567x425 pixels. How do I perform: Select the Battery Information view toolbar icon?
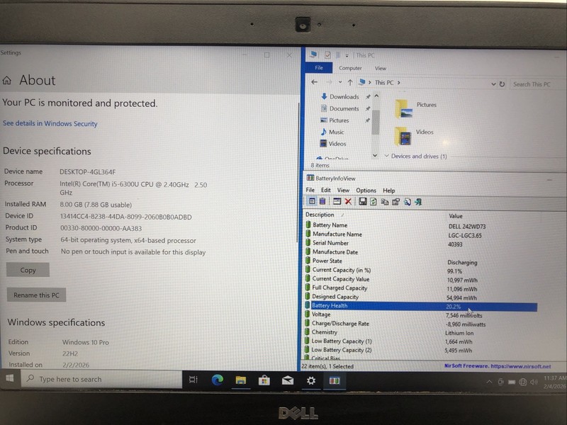312,201
